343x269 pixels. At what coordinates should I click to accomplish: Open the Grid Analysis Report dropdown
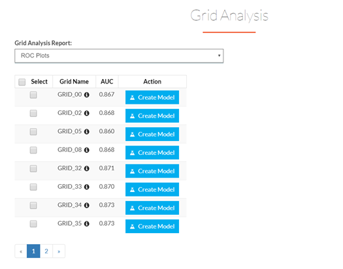[119, 55]
